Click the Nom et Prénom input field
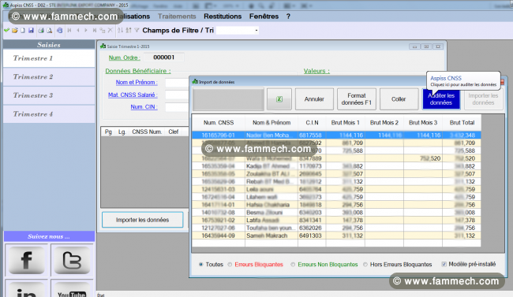 point(177,83)
